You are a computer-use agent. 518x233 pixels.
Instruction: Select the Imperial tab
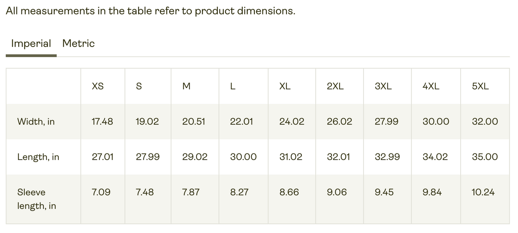pyautogui.click(x=31, y=43)
